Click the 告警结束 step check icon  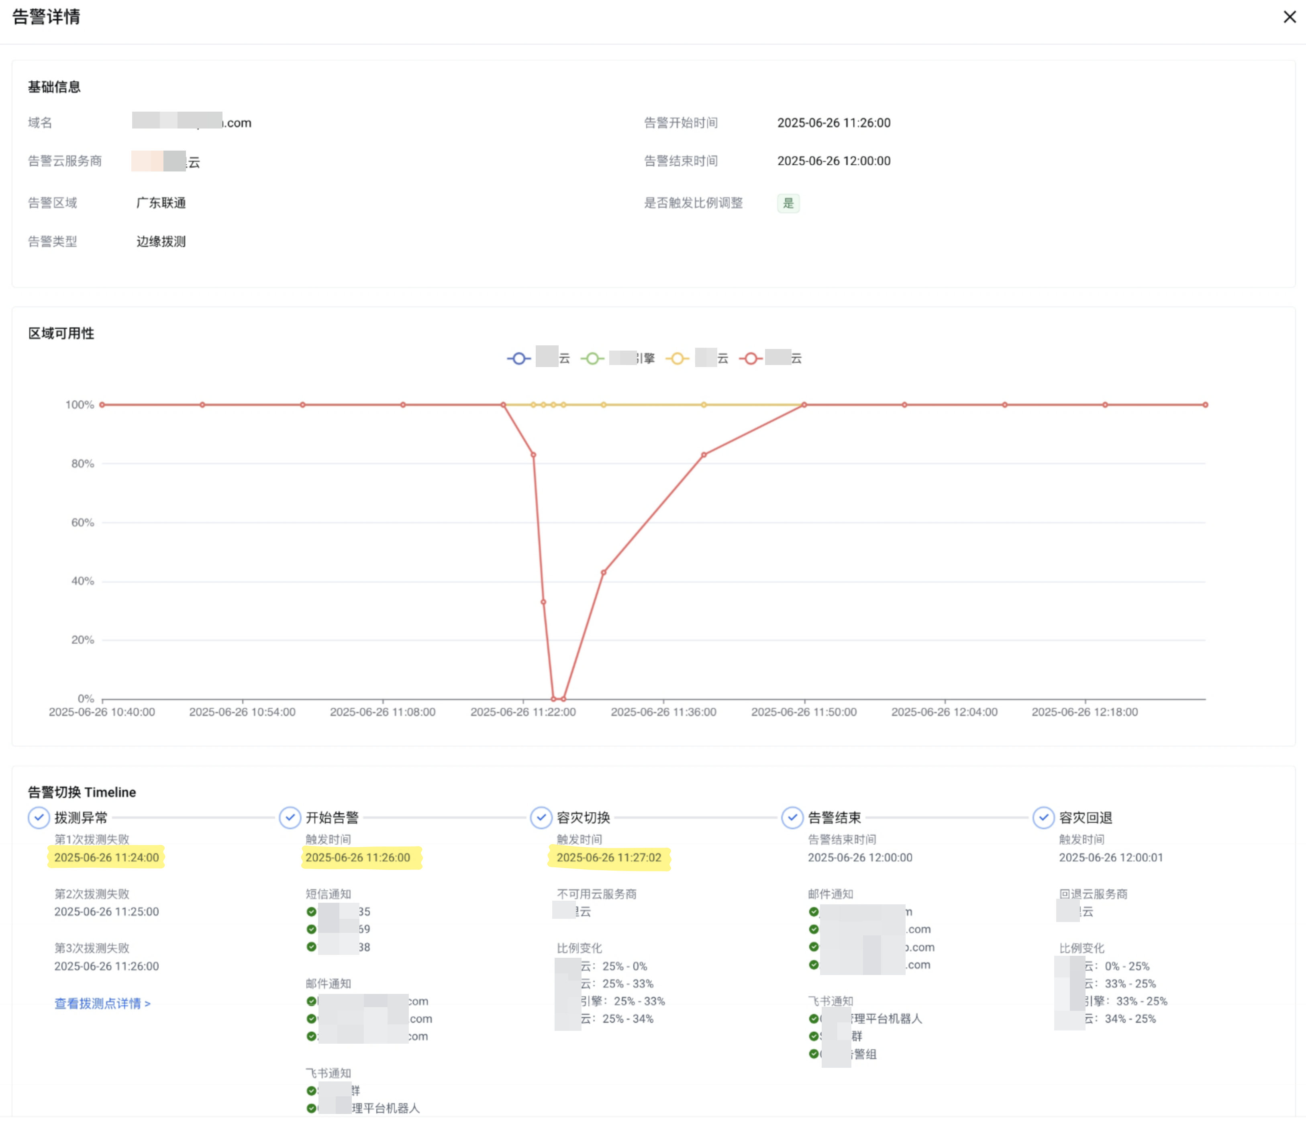pyautogui.click(x=792, y=818)
